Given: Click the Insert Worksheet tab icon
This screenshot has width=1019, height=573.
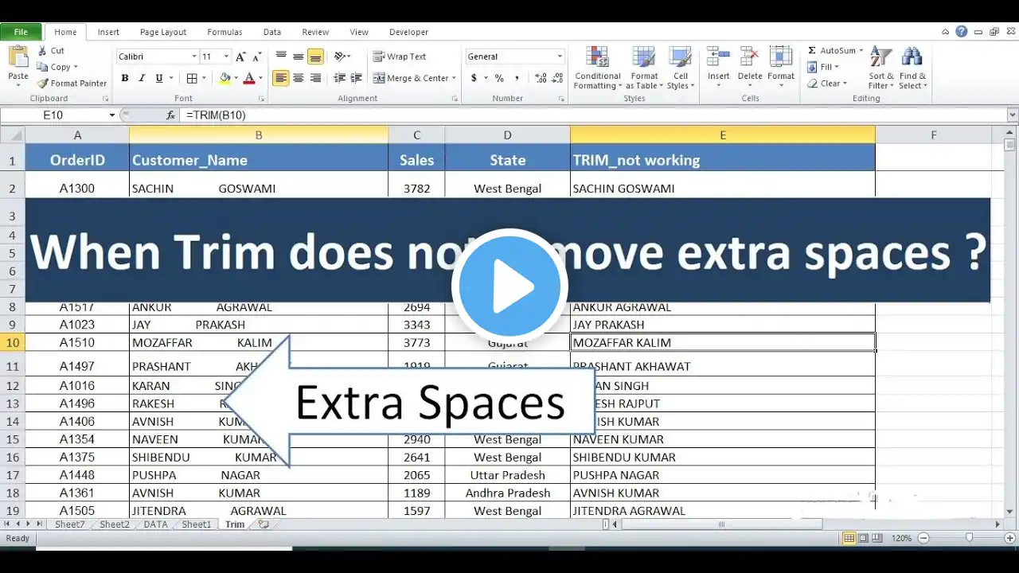Looking at the screenshot, I should pyautogui.click(x=264, y=524).
